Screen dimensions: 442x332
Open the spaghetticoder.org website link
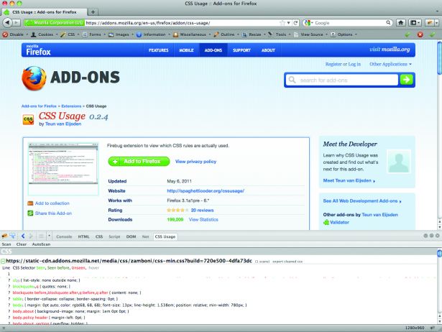click(x=206, y=191)
